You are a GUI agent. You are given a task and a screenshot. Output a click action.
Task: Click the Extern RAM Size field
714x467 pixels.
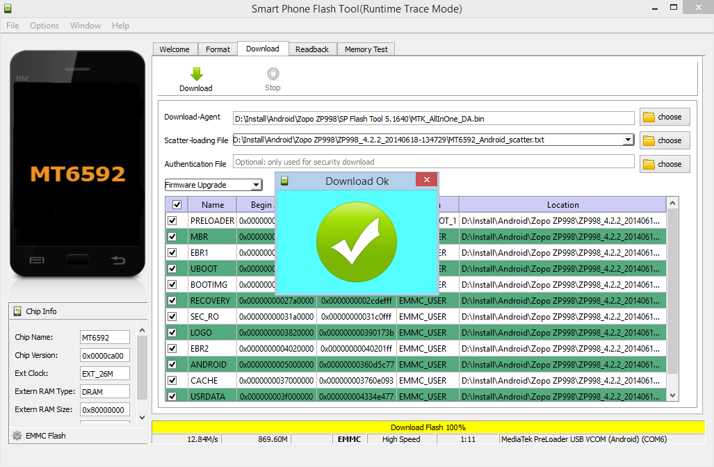click(105, 409)
